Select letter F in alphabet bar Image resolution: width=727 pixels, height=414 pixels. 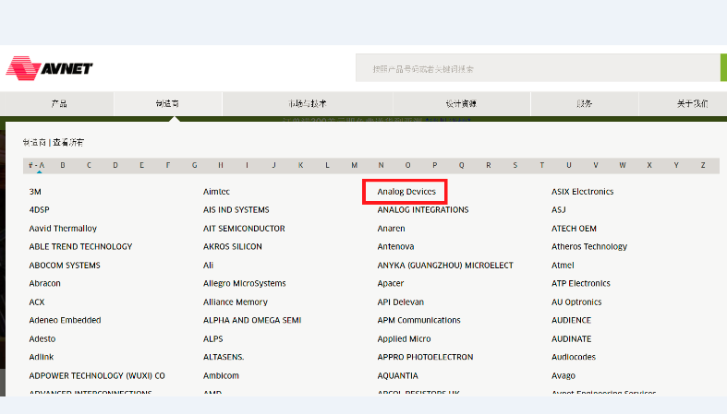pos(168,165)
